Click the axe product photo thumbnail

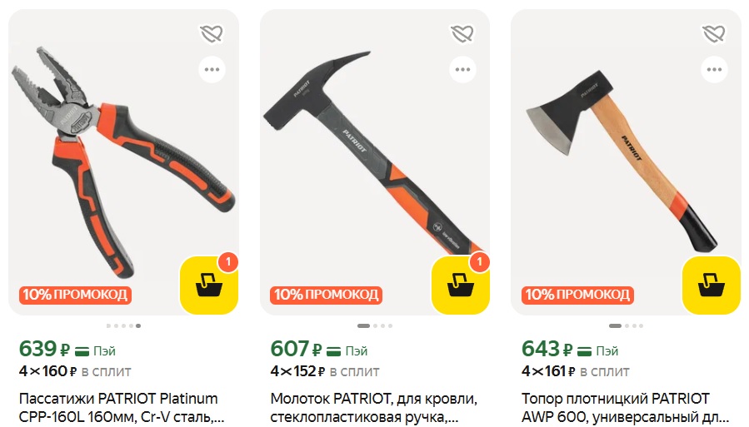[x=626, y=162]
